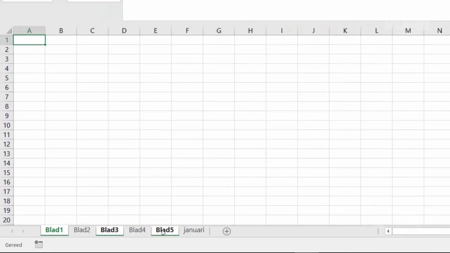Activate the Blad1 sheet tab
This screenshot has height=253, width=450.
pyautogui.click(x=54, y=230)
